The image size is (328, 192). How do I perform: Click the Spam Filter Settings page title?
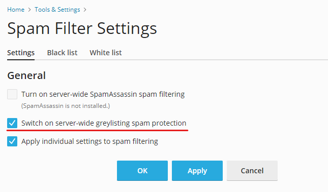[x=82, y=29]
